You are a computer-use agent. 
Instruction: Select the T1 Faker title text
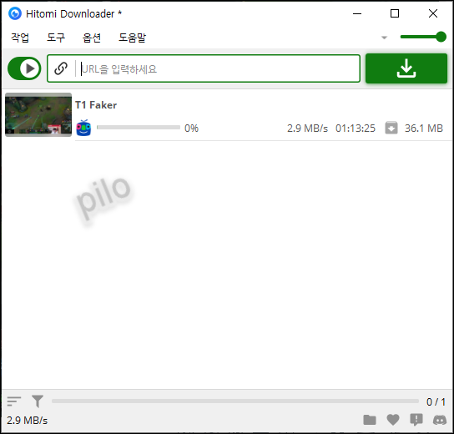pyautogui.click(x=96, y=105)
